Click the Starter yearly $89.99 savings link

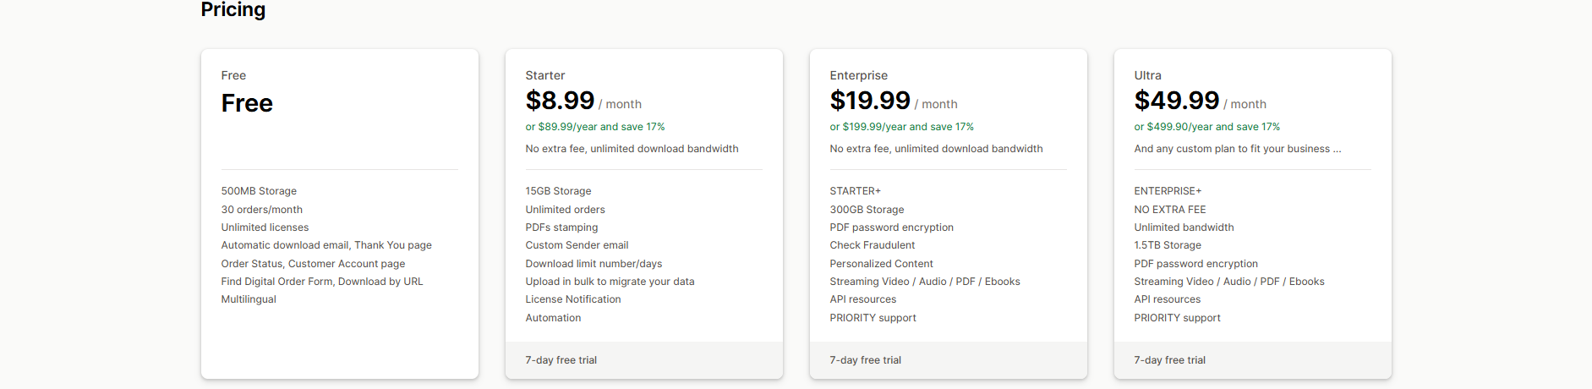pos(595,127)
